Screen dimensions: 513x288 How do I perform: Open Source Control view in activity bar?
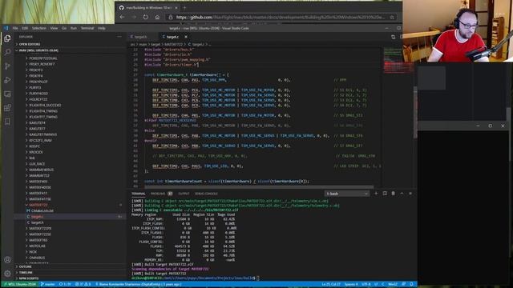click(7, 66)
